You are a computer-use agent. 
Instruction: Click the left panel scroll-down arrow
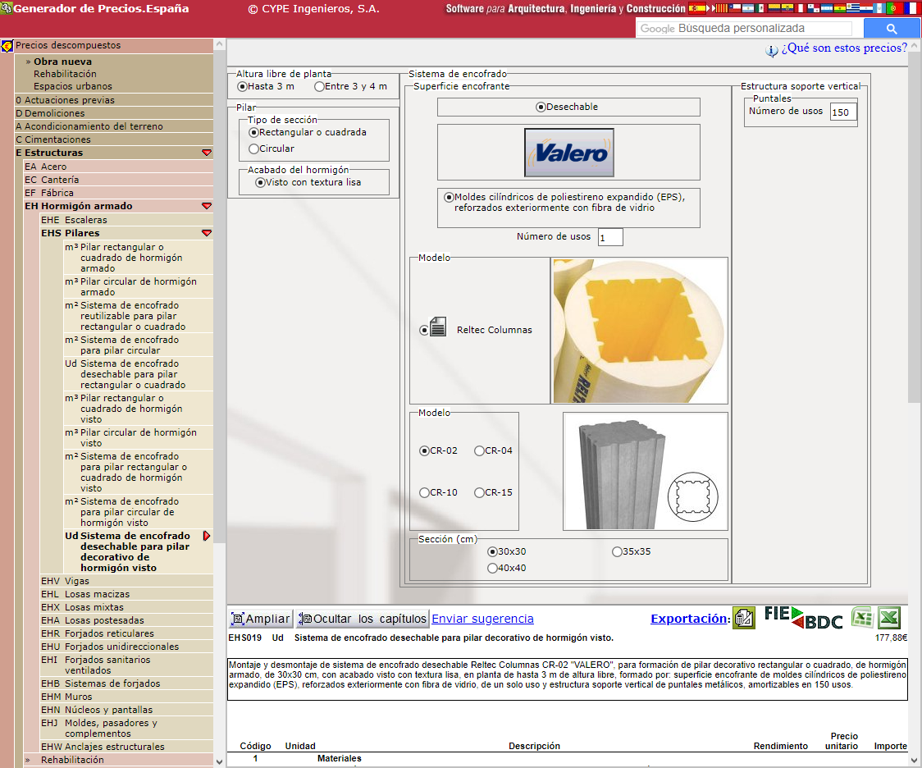219,761
